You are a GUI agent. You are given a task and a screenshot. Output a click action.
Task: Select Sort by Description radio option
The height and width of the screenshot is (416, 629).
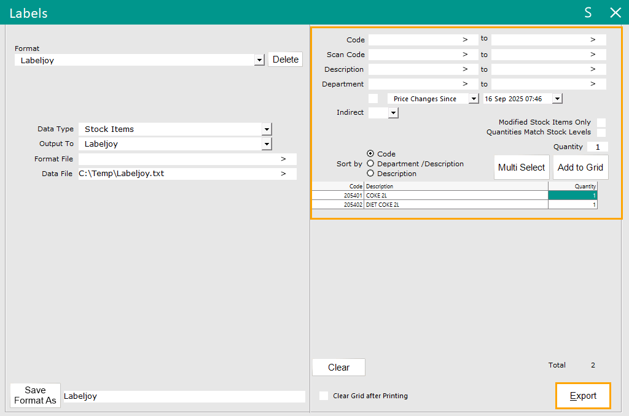click(370, 174)
